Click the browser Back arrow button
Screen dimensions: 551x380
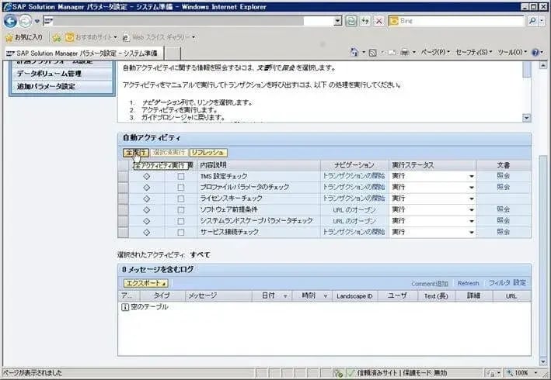tap(11, 21)
